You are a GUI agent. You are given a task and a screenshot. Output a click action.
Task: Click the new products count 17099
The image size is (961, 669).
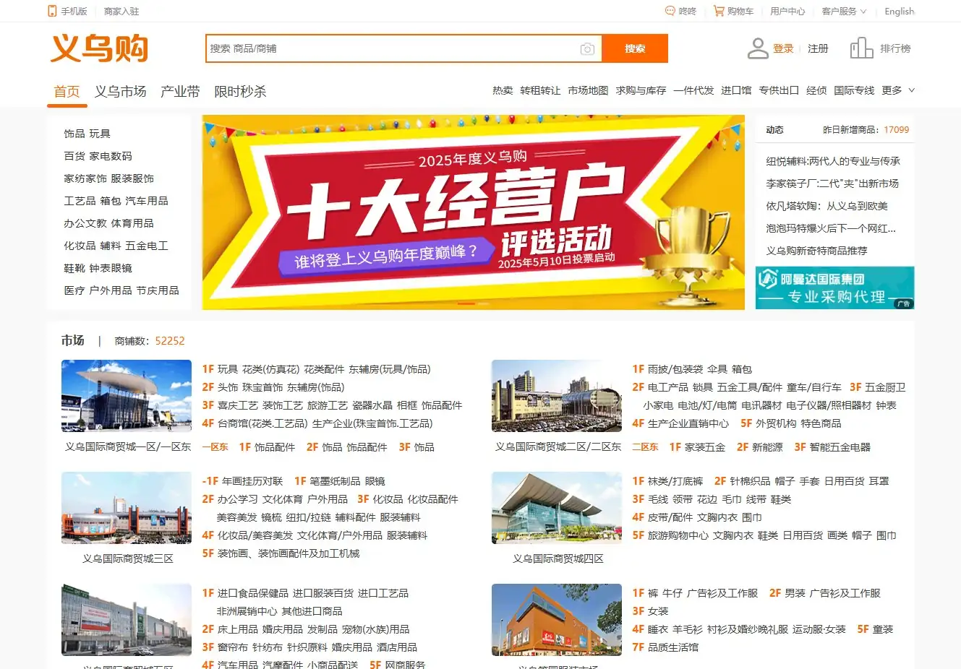[896, 130]
